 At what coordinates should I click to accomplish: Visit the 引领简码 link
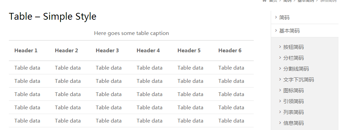pos(294,101)
